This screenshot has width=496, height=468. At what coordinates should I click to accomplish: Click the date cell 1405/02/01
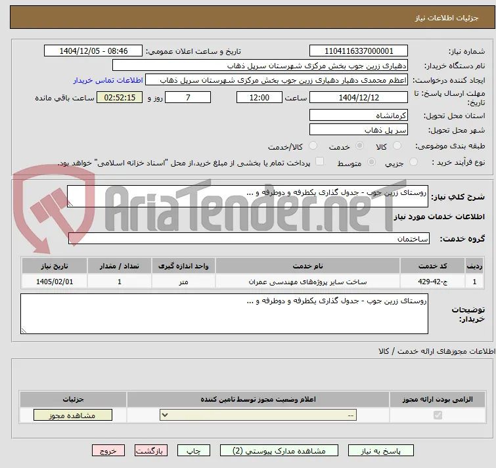click(55, 282)
